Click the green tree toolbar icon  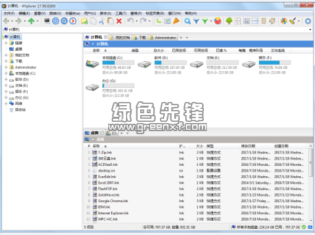pos(229,21)
